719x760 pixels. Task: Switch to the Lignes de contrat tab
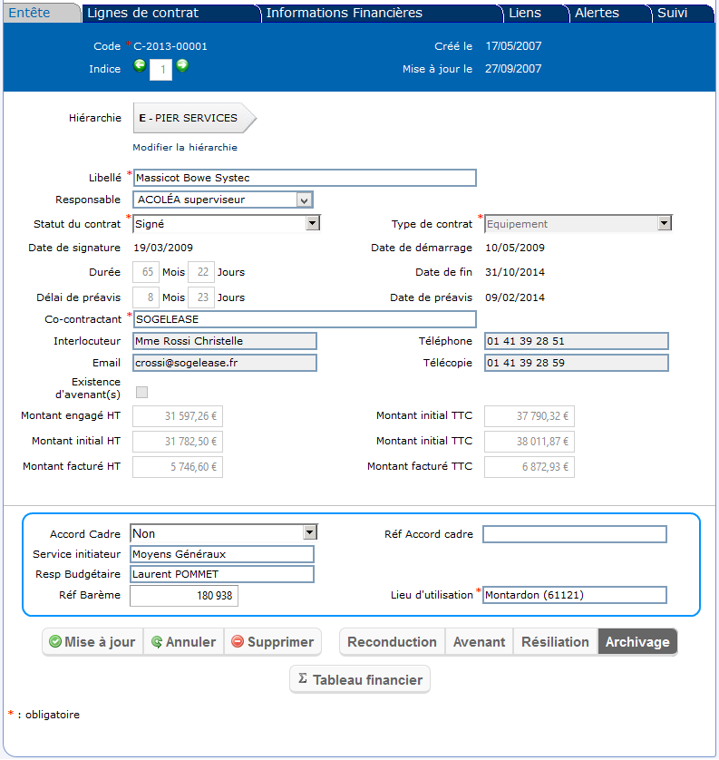(x=143, y=13)
